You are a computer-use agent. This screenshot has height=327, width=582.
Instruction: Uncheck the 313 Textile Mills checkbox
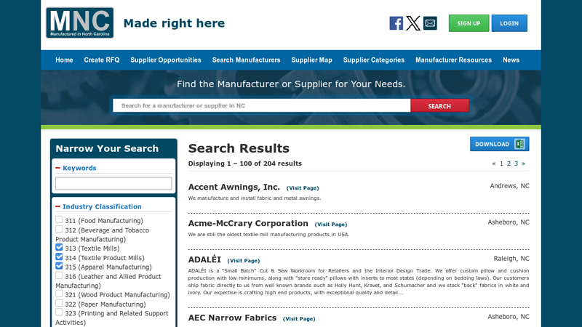click(x=59, y=248)
